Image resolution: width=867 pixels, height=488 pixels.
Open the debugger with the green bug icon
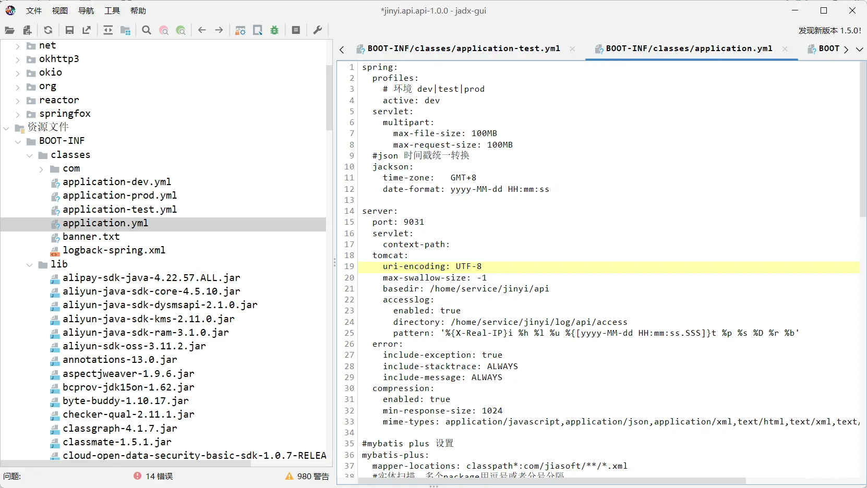[x=274, y=30]
